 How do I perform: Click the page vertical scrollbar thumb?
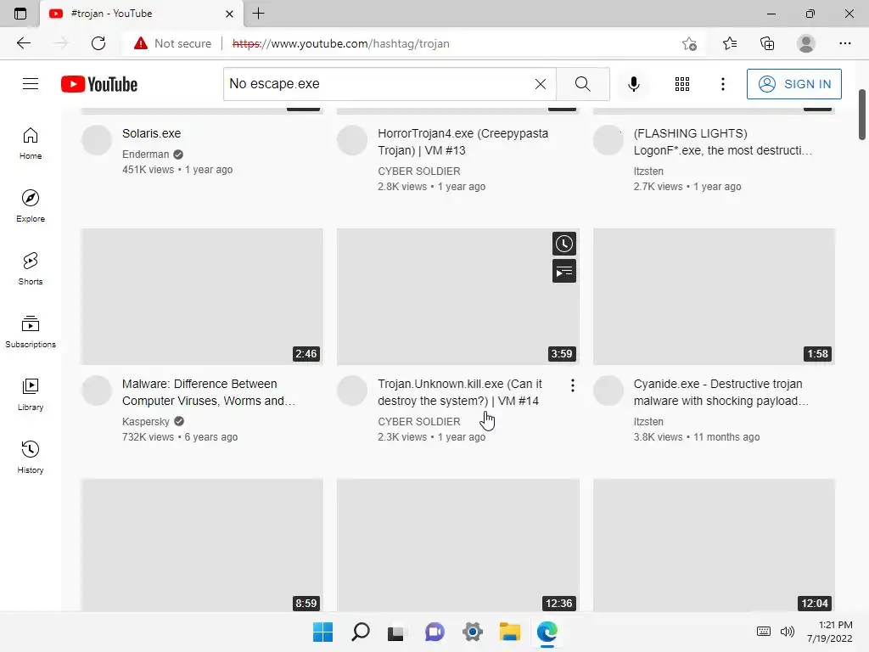point(862,115)
